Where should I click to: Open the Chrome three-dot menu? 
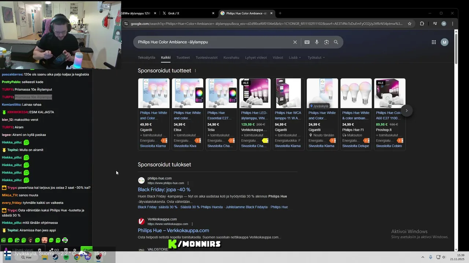(453, 24)
